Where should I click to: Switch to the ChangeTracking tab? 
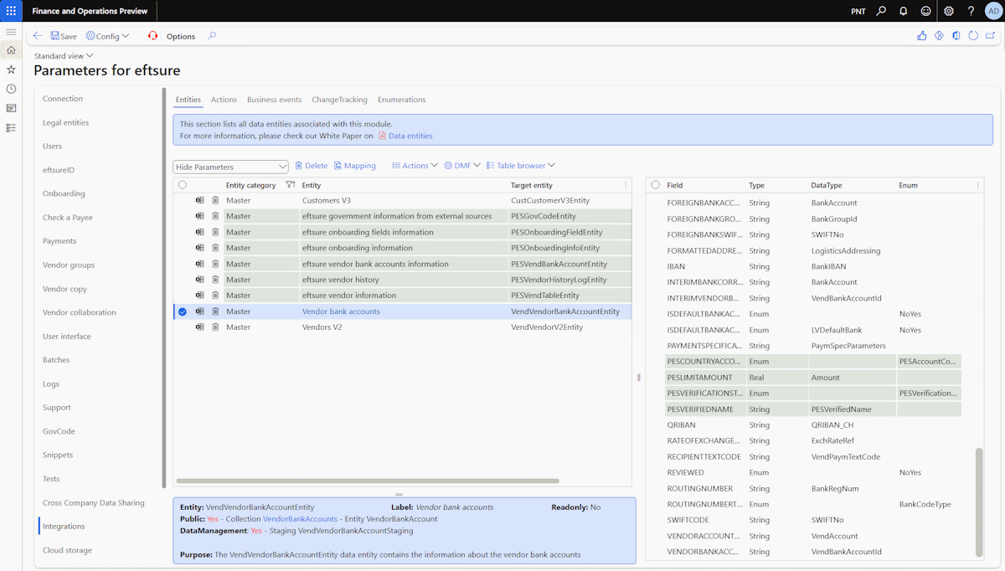[339, 100]
